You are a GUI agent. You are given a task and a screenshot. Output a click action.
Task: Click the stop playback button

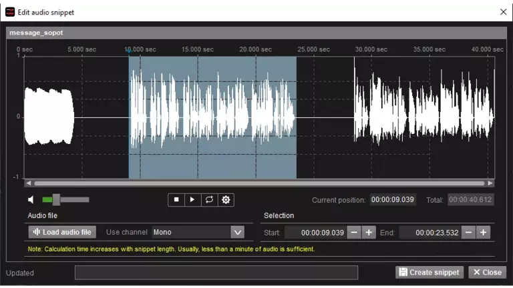176,199
